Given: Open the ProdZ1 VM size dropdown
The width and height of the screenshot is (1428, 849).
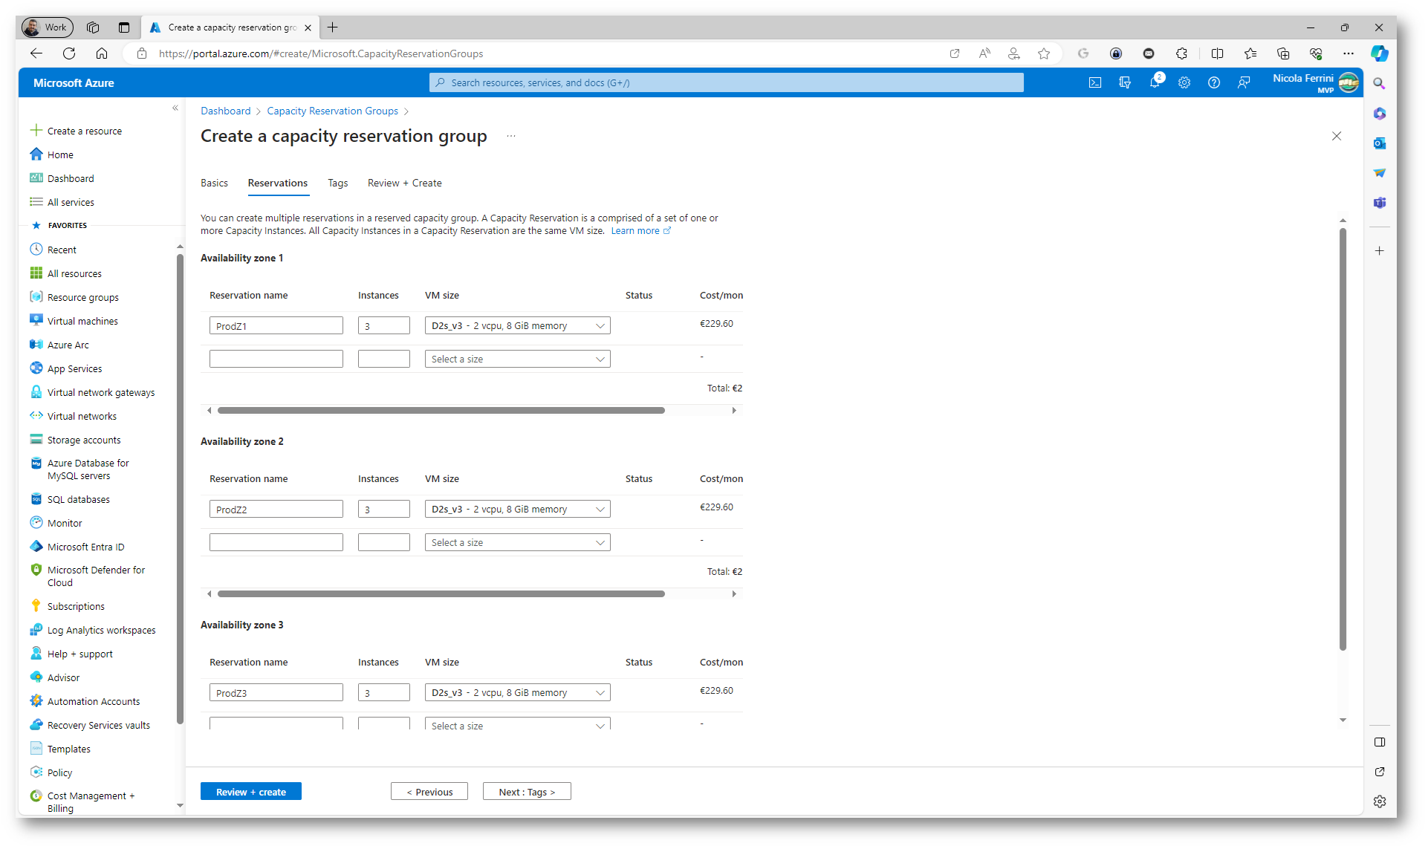Looking at the screenshot, I should point(518,325).
